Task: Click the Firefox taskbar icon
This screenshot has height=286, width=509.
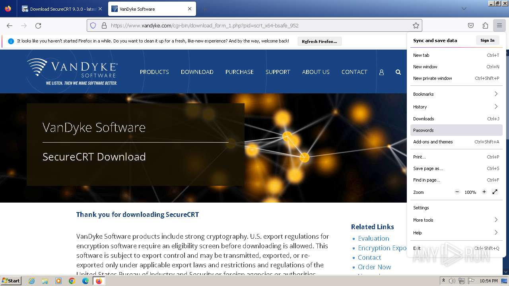Action: click(x=99, y=281)
